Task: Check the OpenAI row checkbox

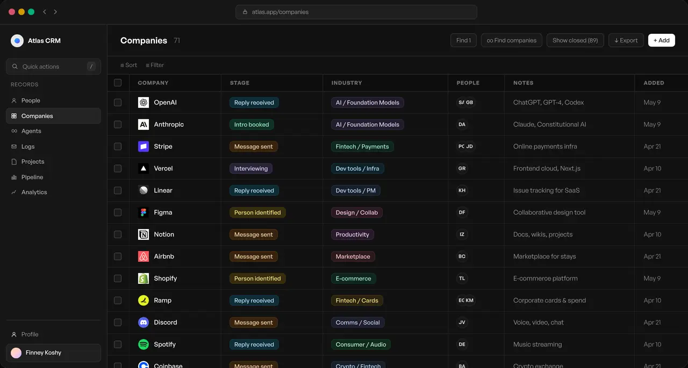Action: [x=118, y=102]
